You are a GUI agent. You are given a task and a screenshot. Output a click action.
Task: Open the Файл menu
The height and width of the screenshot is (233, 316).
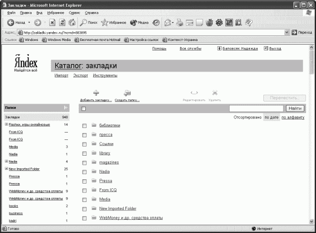pyautogui.click(x=11, y=13)
